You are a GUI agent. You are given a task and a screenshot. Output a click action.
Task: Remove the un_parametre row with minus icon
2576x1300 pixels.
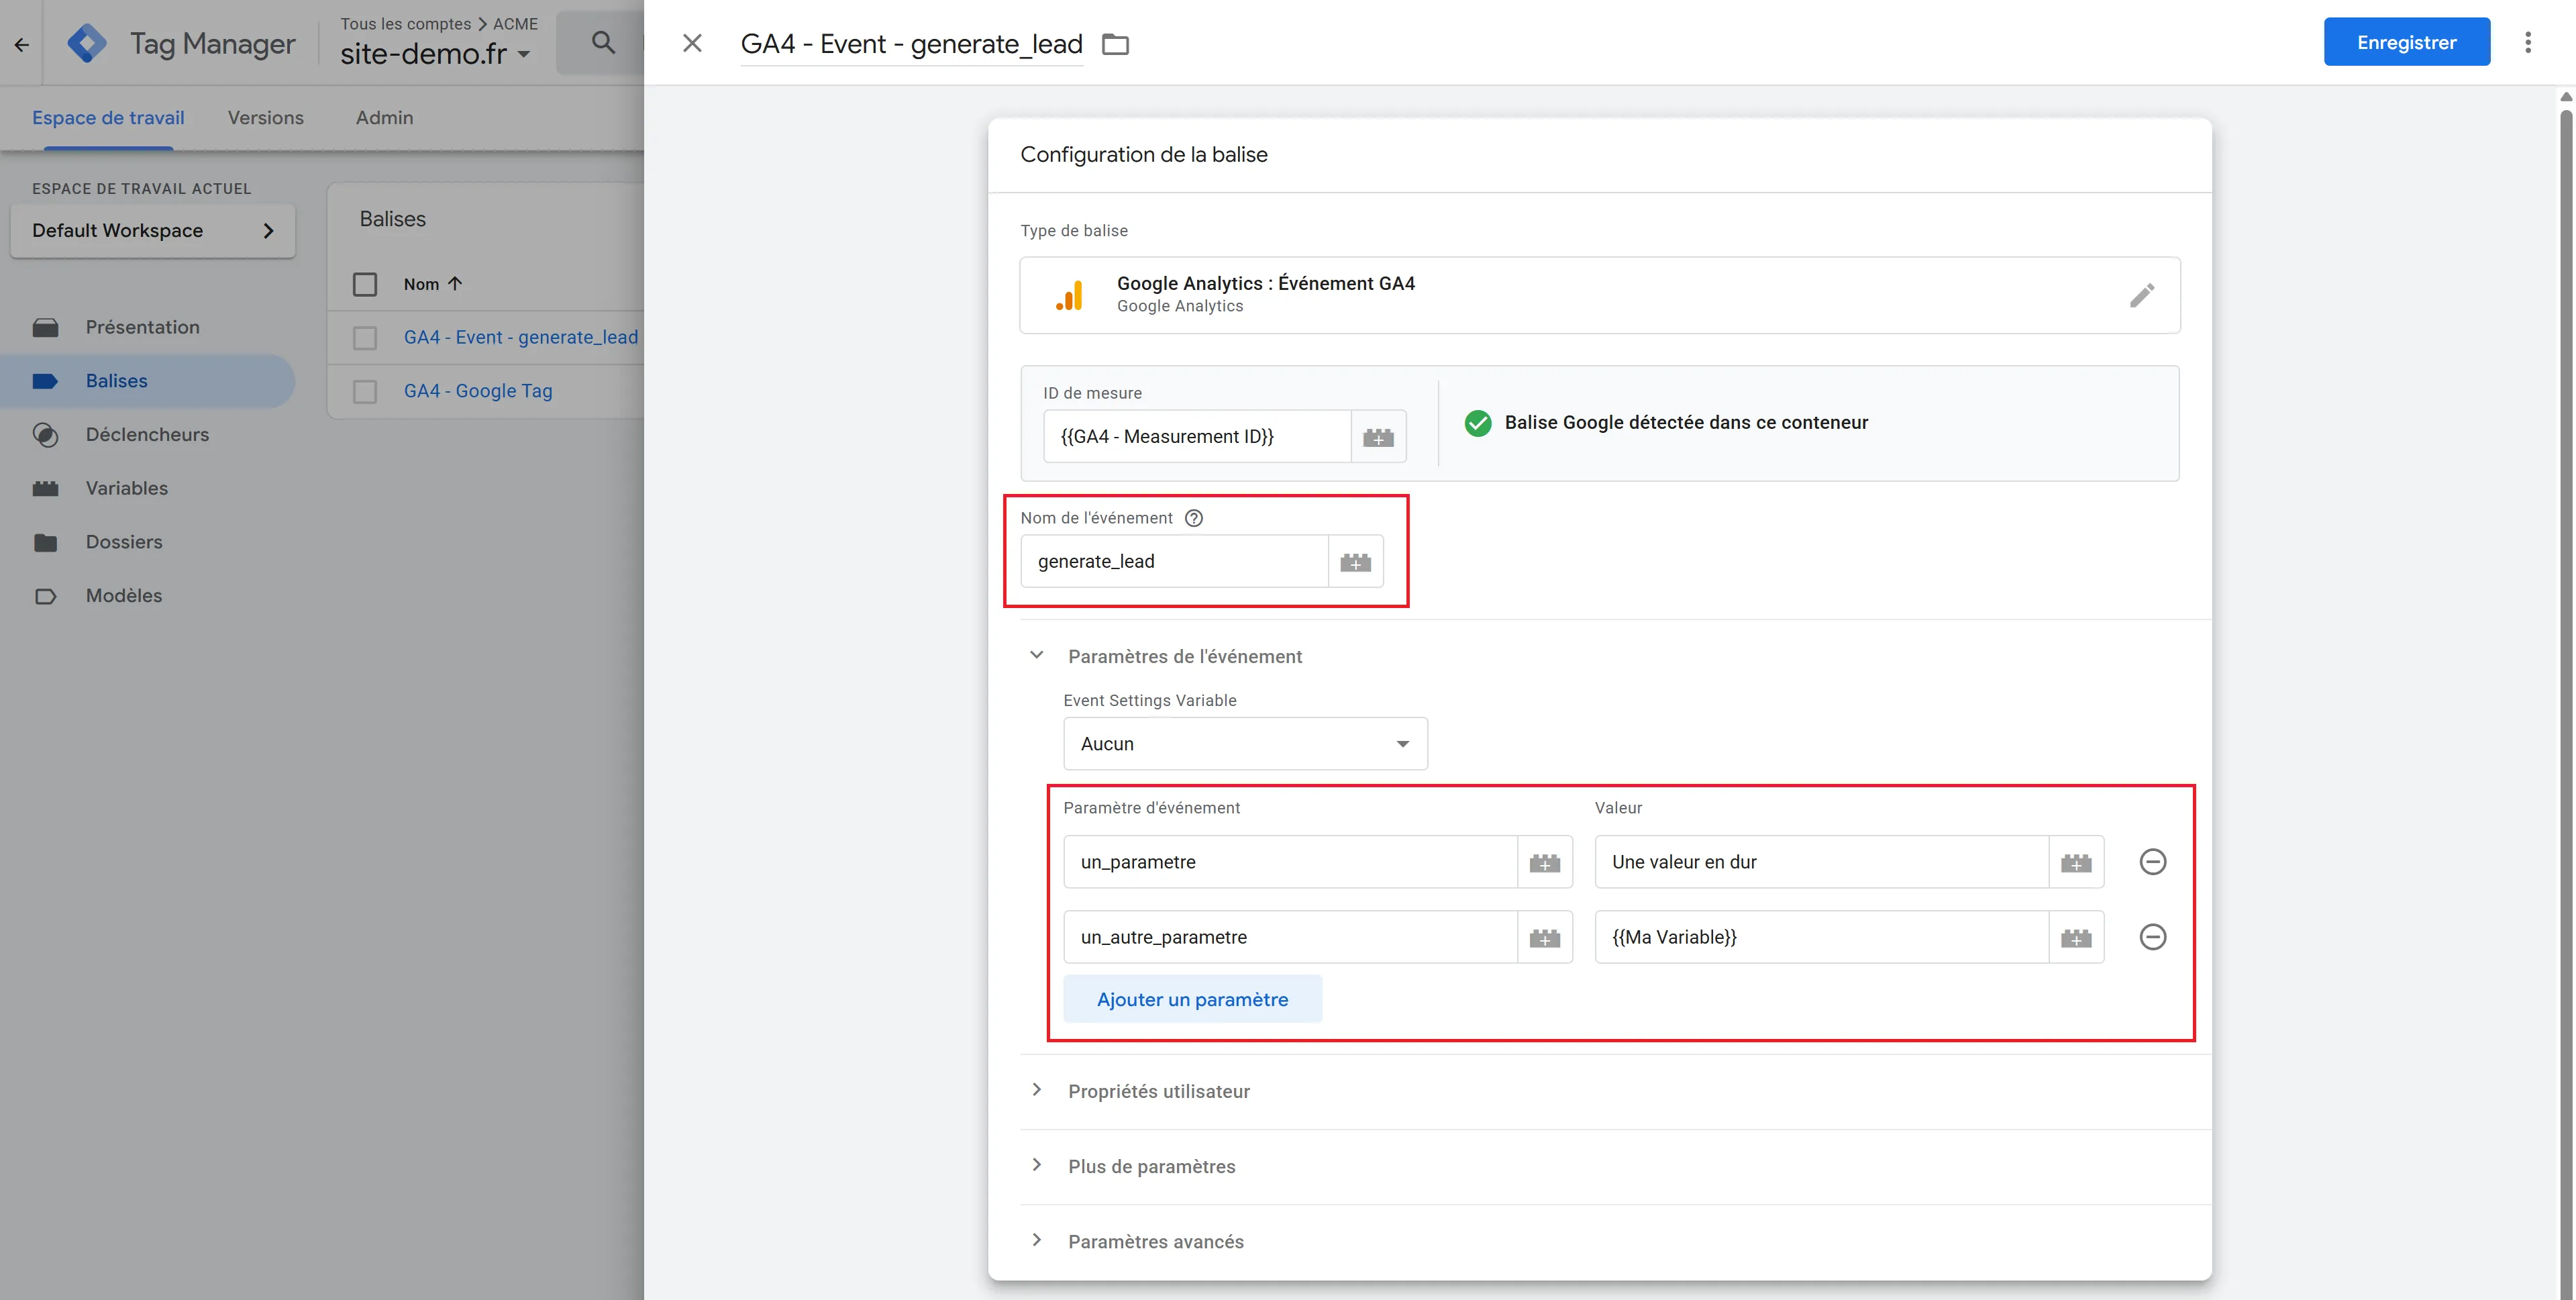pyautogui.click(x=2152, y=861)
